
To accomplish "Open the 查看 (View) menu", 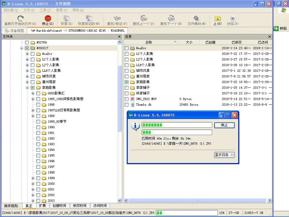I will [x=62, y=10].
